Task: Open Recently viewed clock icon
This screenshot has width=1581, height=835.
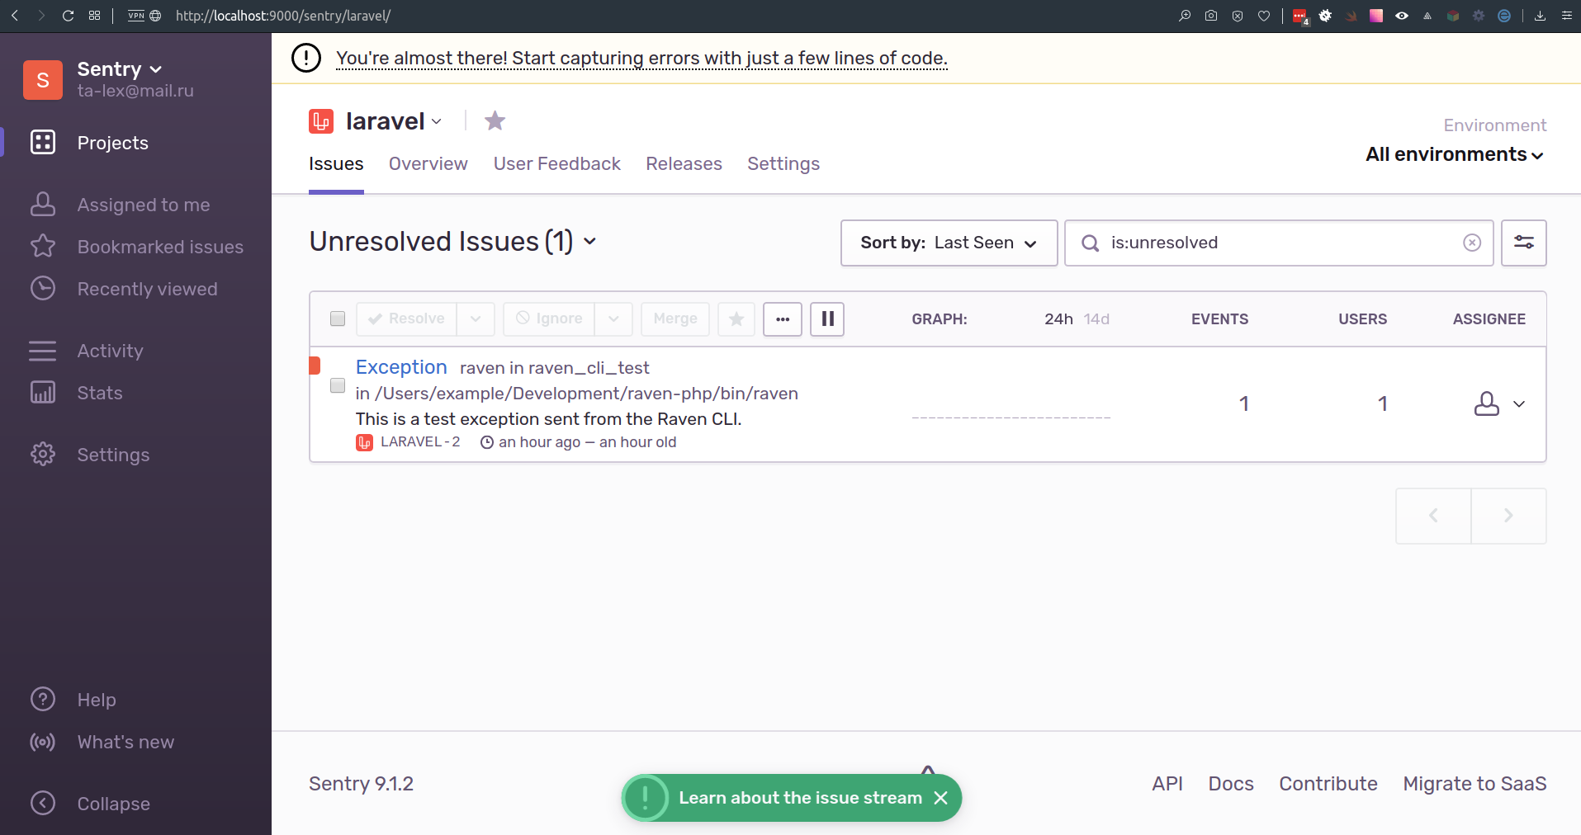Action: (x=43, y=288)
